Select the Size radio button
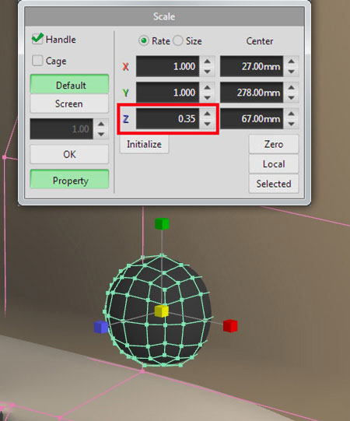Screen dimensions: 350x421 (178, 40)
